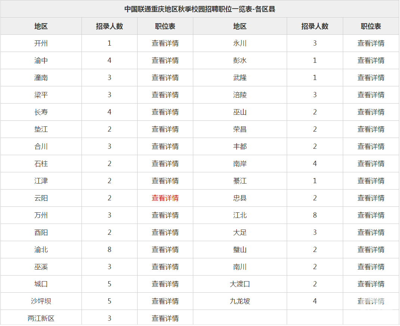Image resolution: width=400 pixels, height=326 pixels.
Task: View 酉阳 position details
Action: pyautogui.click(x=165, y=233)
